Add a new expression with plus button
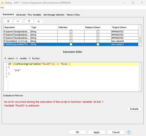The height and width of the screenshot is (136, 146). click(8, 21)
